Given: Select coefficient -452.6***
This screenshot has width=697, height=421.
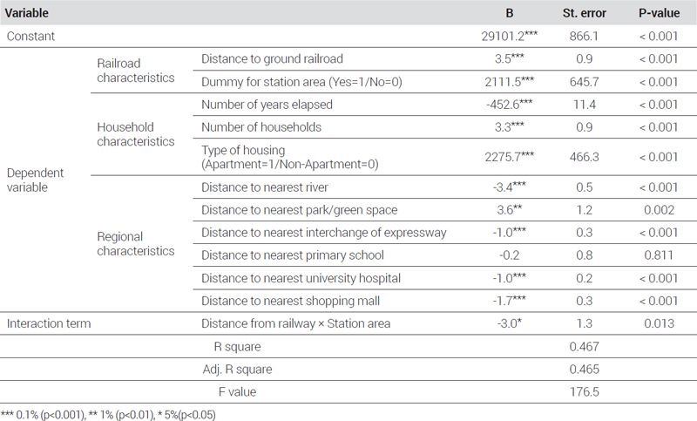Looking at the screenshot, I should click(510, 105).
